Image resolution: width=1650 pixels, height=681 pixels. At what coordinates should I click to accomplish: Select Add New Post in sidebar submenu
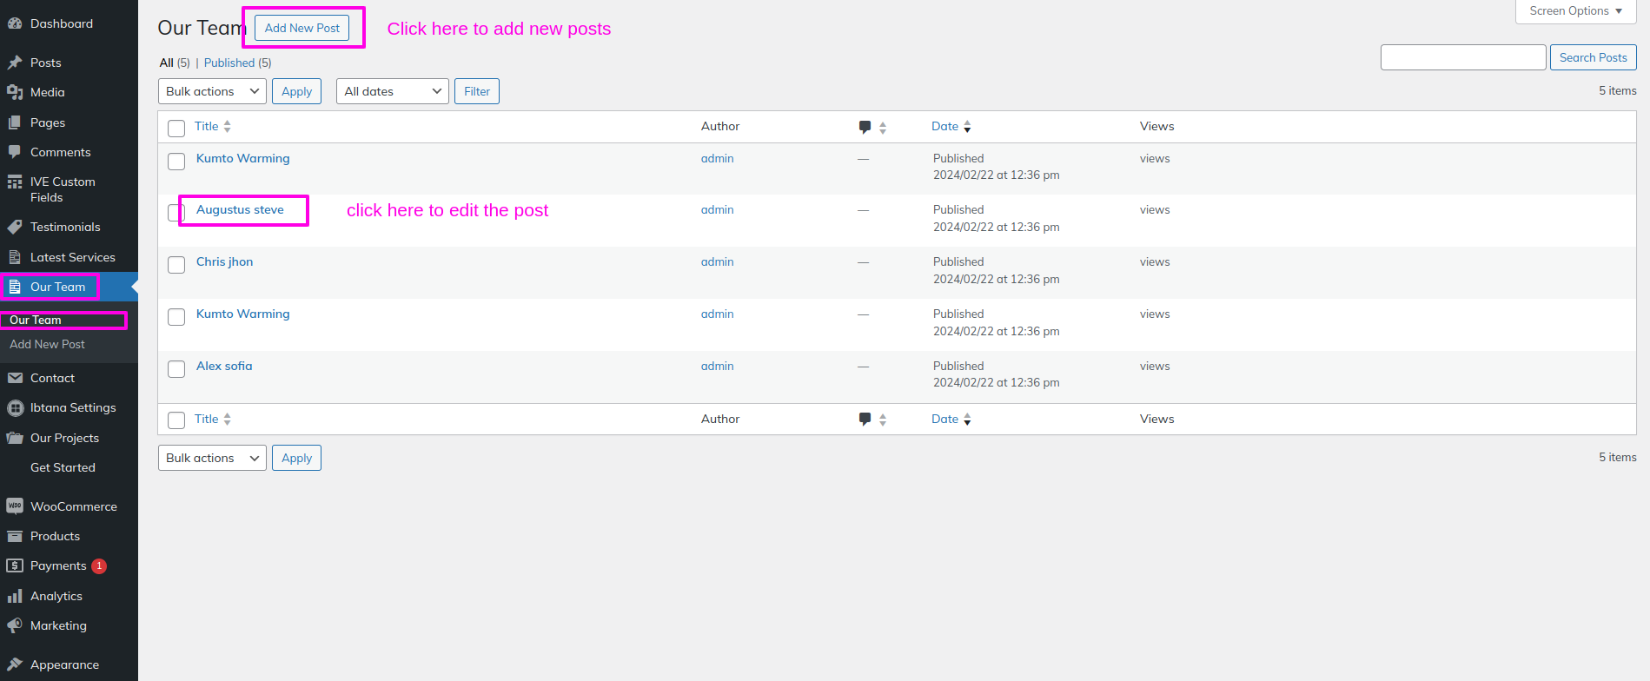pos(47,344)
